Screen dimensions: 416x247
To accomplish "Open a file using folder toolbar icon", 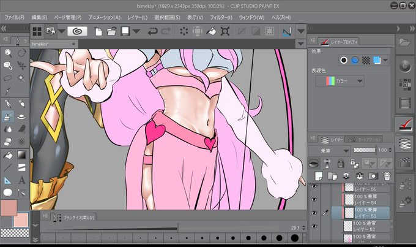I will 112,31.
